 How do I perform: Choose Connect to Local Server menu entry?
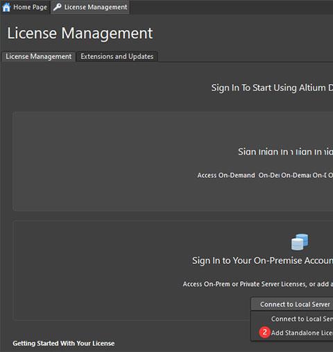[x=302, y=319]
